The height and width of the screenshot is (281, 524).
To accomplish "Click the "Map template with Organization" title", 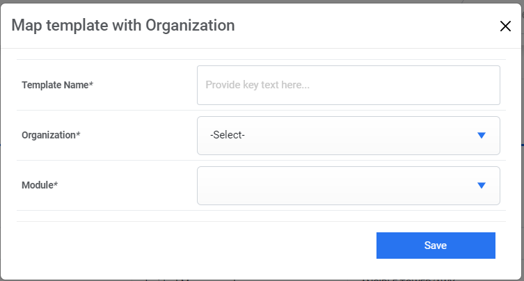I will pos(123,26).
